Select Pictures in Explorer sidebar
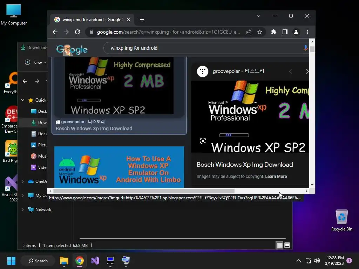This screenshot has width=359, height=269. (39, 145)
